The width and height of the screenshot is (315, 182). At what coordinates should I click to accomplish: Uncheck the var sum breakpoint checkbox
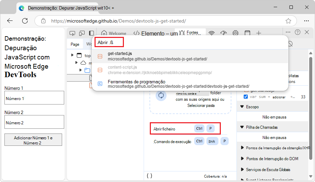[x=245, y=97]
